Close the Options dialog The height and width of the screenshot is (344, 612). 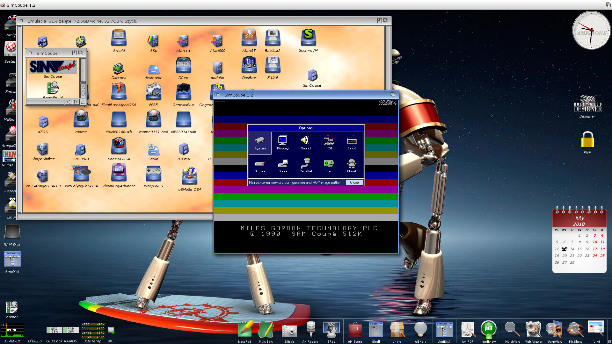[354, 183]
